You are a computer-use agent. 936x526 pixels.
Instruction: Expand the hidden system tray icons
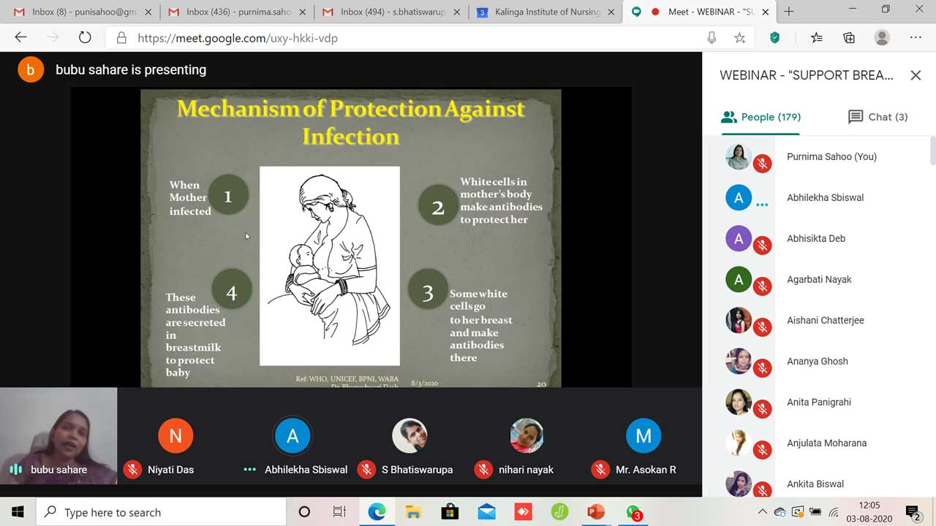click(x=762, y=512)
